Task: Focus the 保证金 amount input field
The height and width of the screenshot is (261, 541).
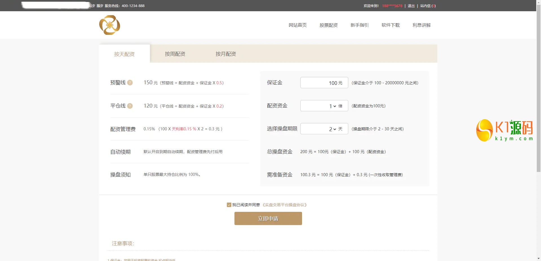Action: click(324, 83)
